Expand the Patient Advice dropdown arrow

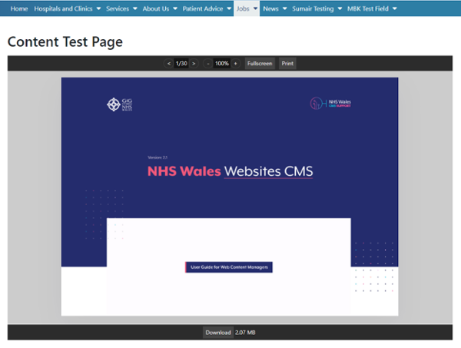click(229, 8)
